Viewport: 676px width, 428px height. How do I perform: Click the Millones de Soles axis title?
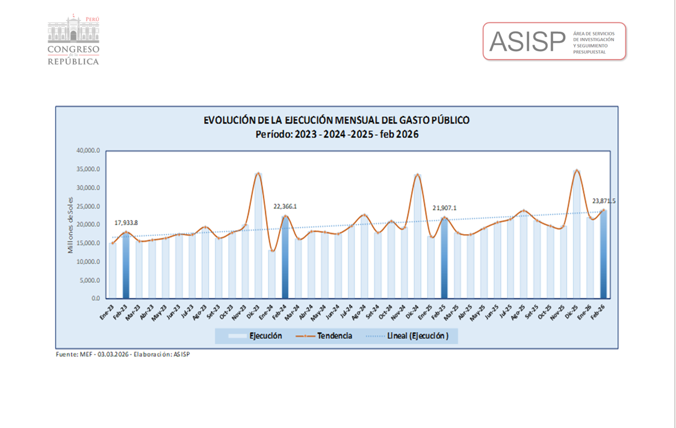[70, 225]
